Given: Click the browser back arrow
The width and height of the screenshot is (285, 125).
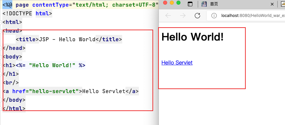Looking at the screenshot, I should pyautogui.click(x=168, y=16).
